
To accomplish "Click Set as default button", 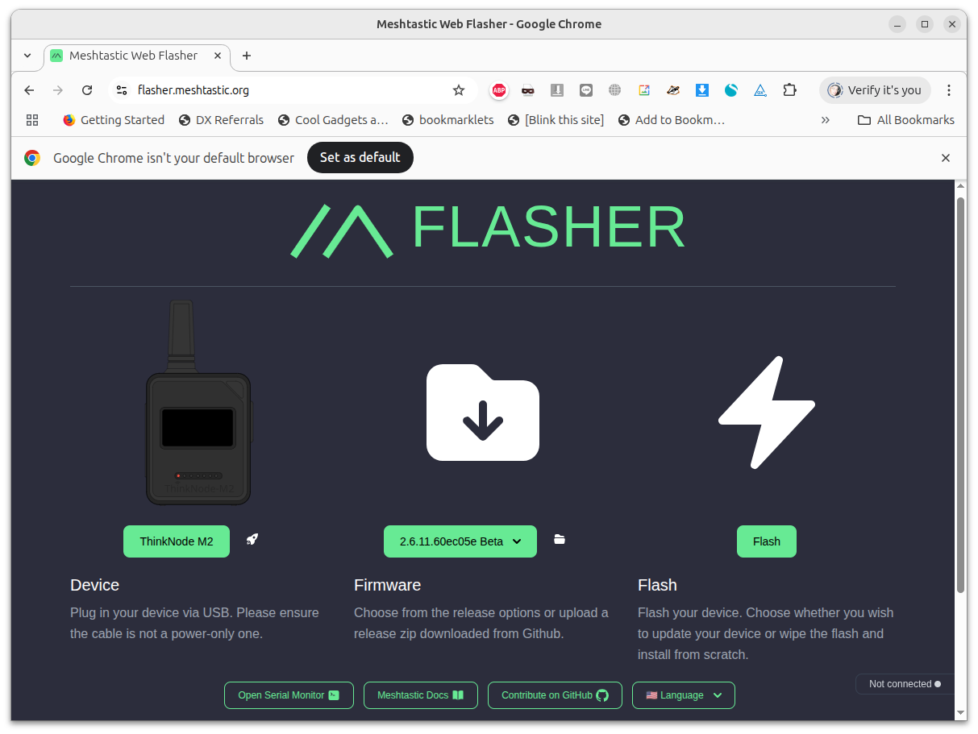I will [x=360, y=158].
